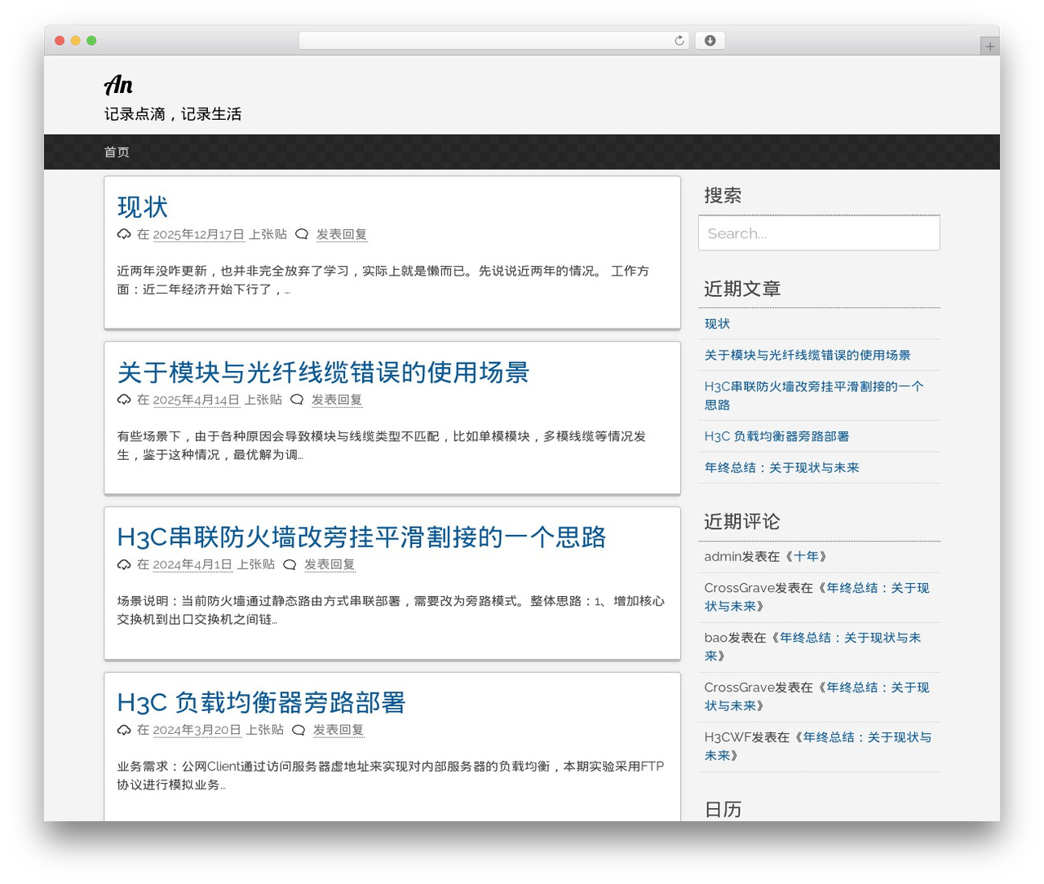Click the comment bubble icon under the 现状 post
Viewport: 1044px width, 884px height.
[302, 235]
